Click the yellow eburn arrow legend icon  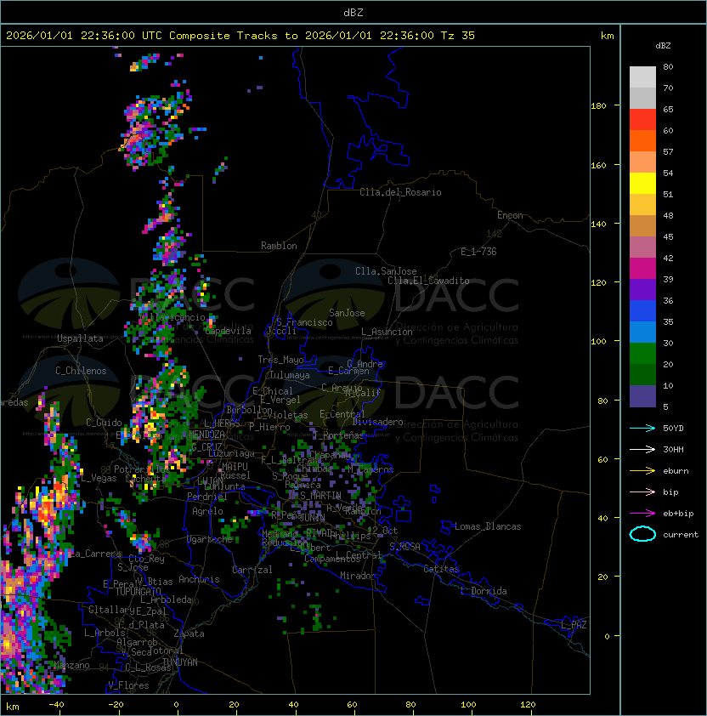point(642,471)
